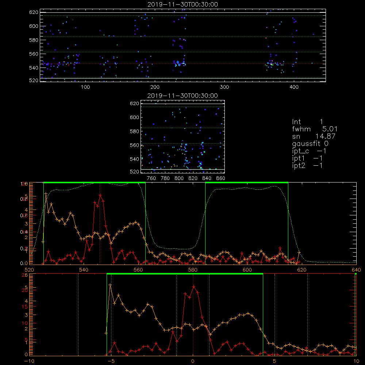Click y-axis label 560 of middle image plot

tap(135, 145)
